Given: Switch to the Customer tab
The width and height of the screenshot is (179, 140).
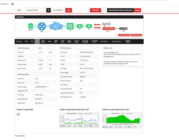Looking at the screenshot, I should coord(19,41).
